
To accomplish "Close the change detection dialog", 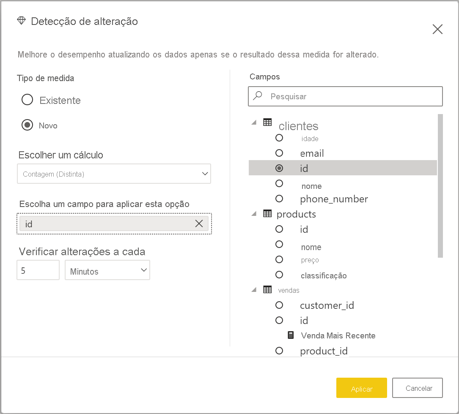I will pos(437,29).
